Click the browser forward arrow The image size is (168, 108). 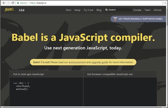[8, 3]
